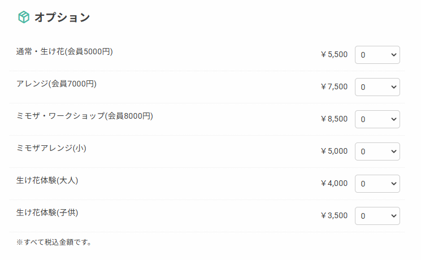The width and height of the screenshot is (421, 260).
Task: Click the green box icon beside オプション
Action: (x=23, y=18)
